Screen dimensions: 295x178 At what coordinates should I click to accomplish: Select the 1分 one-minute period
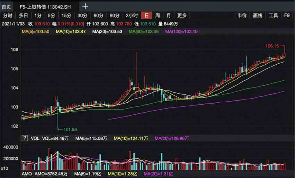pos(38,16)
